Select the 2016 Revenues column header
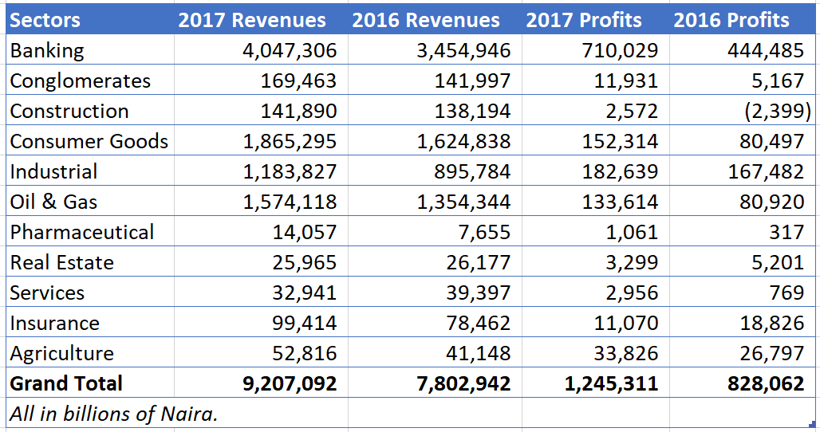The image size is (820, 432). [x=426, y=20]
